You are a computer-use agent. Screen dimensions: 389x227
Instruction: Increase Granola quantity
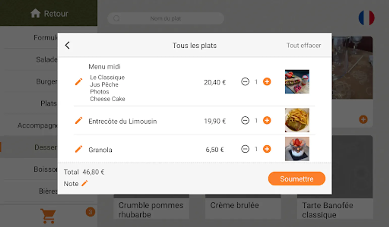[267, 149]
